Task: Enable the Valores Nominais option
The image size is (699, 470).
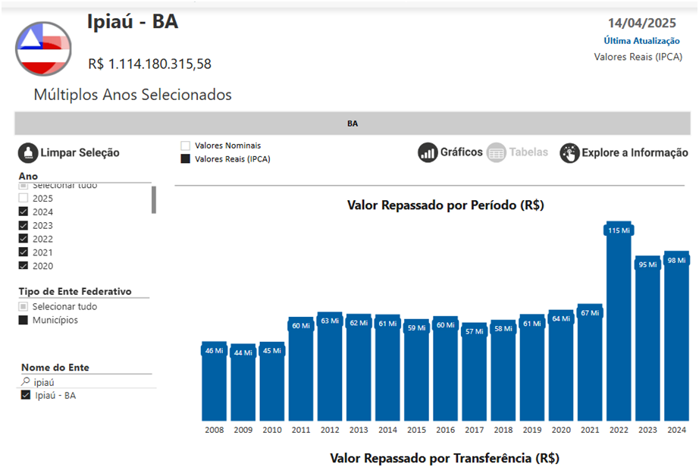Action: coord(185,146)
